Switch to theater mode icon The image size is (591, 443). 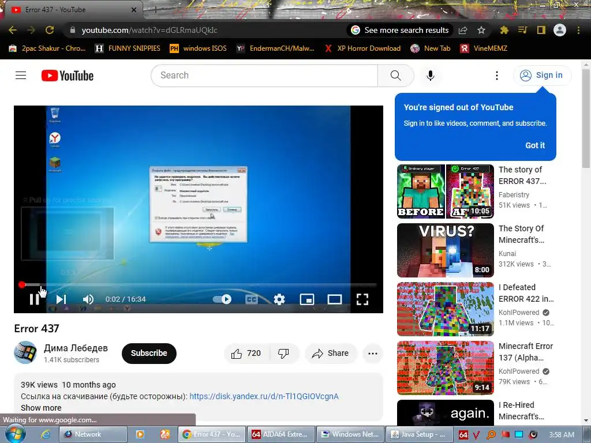335,299
